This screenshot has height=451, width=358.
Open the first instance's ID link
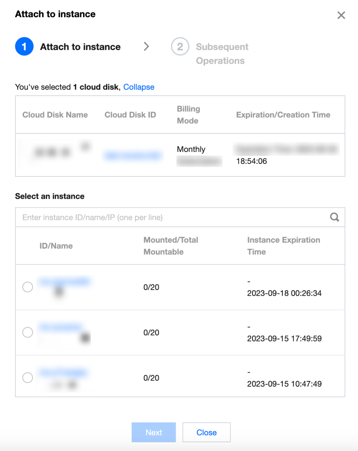[x=64, y=281]
